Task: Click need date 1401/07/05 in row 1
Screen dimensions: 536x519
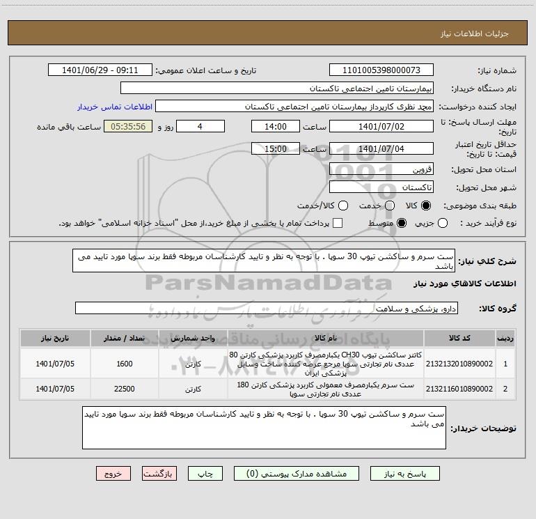Action: coord(55,364)
